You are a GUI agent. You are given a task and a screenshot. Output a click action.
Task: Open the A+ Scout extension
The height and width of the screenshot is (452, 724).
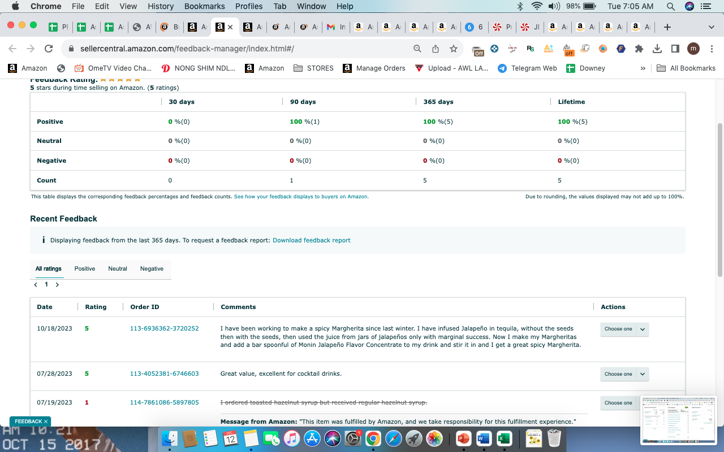tap(548, 49)
